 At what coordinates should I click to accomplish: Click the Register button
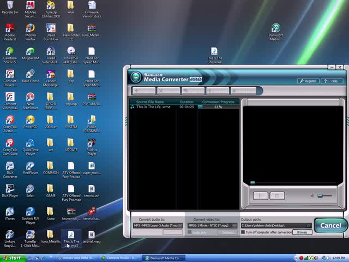pyautogui.click(x=308, y=81)
